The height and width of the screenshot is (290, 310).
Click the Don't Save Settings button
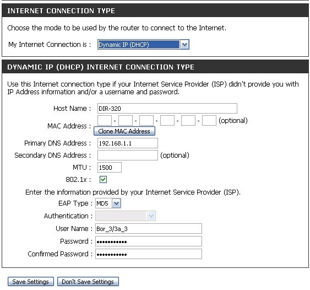(88, 282)
